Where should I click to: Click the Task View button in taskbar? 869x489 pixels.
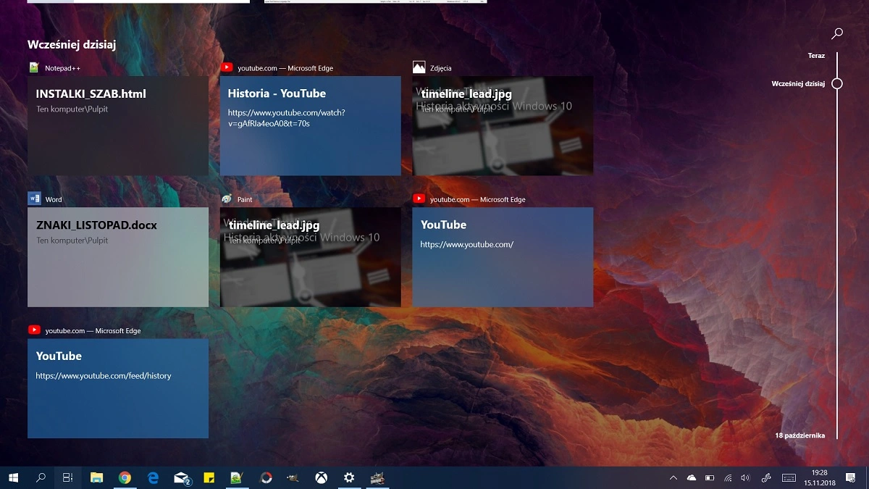[67, 477]
